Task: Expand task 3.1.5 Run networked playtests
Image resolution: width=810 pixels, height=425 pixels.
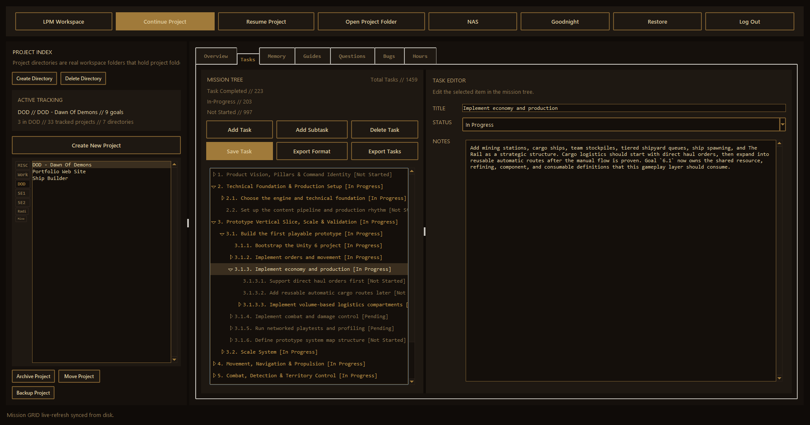Action: click(x=231, y=328)
